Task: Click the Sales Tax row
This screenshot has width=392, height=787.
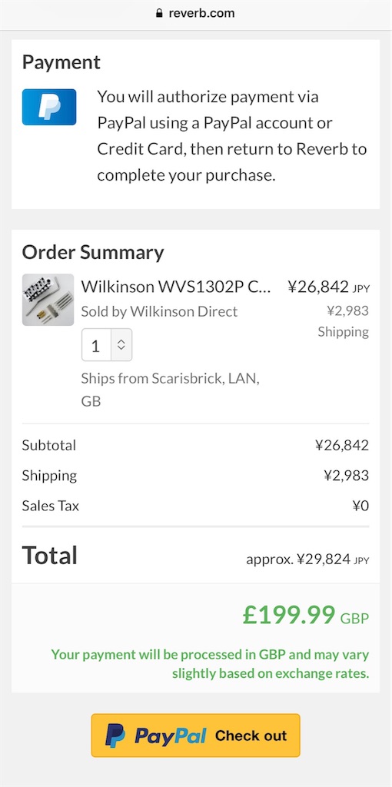Action: click(196, 506)
